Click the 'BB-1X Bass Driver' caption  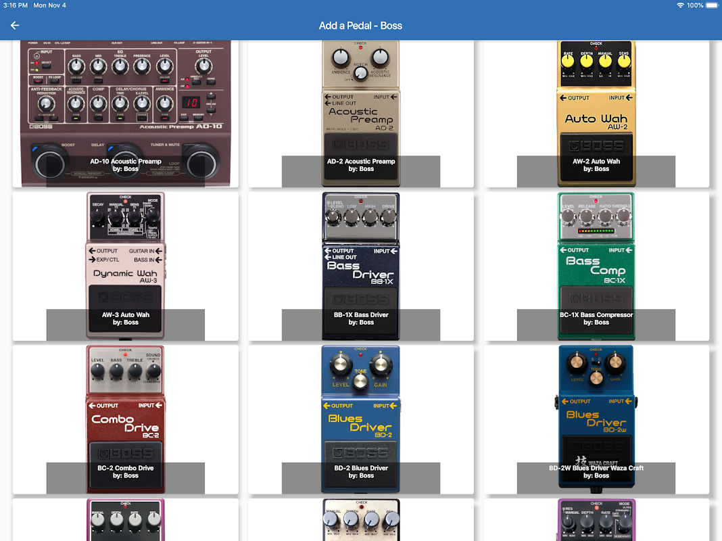coord(361,315)
